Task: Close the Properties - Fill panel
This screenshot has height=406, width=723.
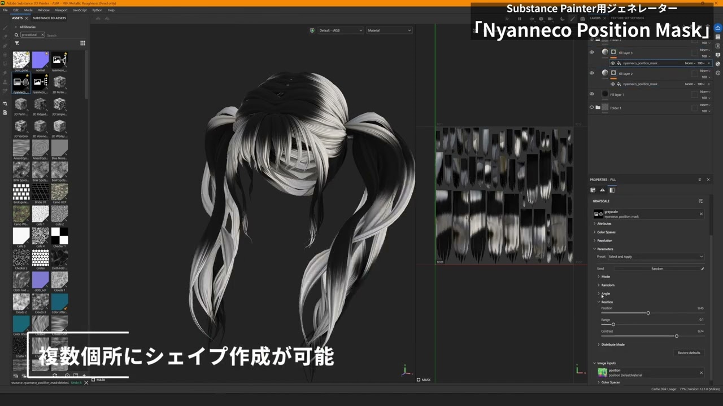Action: [x=708, y=180]
